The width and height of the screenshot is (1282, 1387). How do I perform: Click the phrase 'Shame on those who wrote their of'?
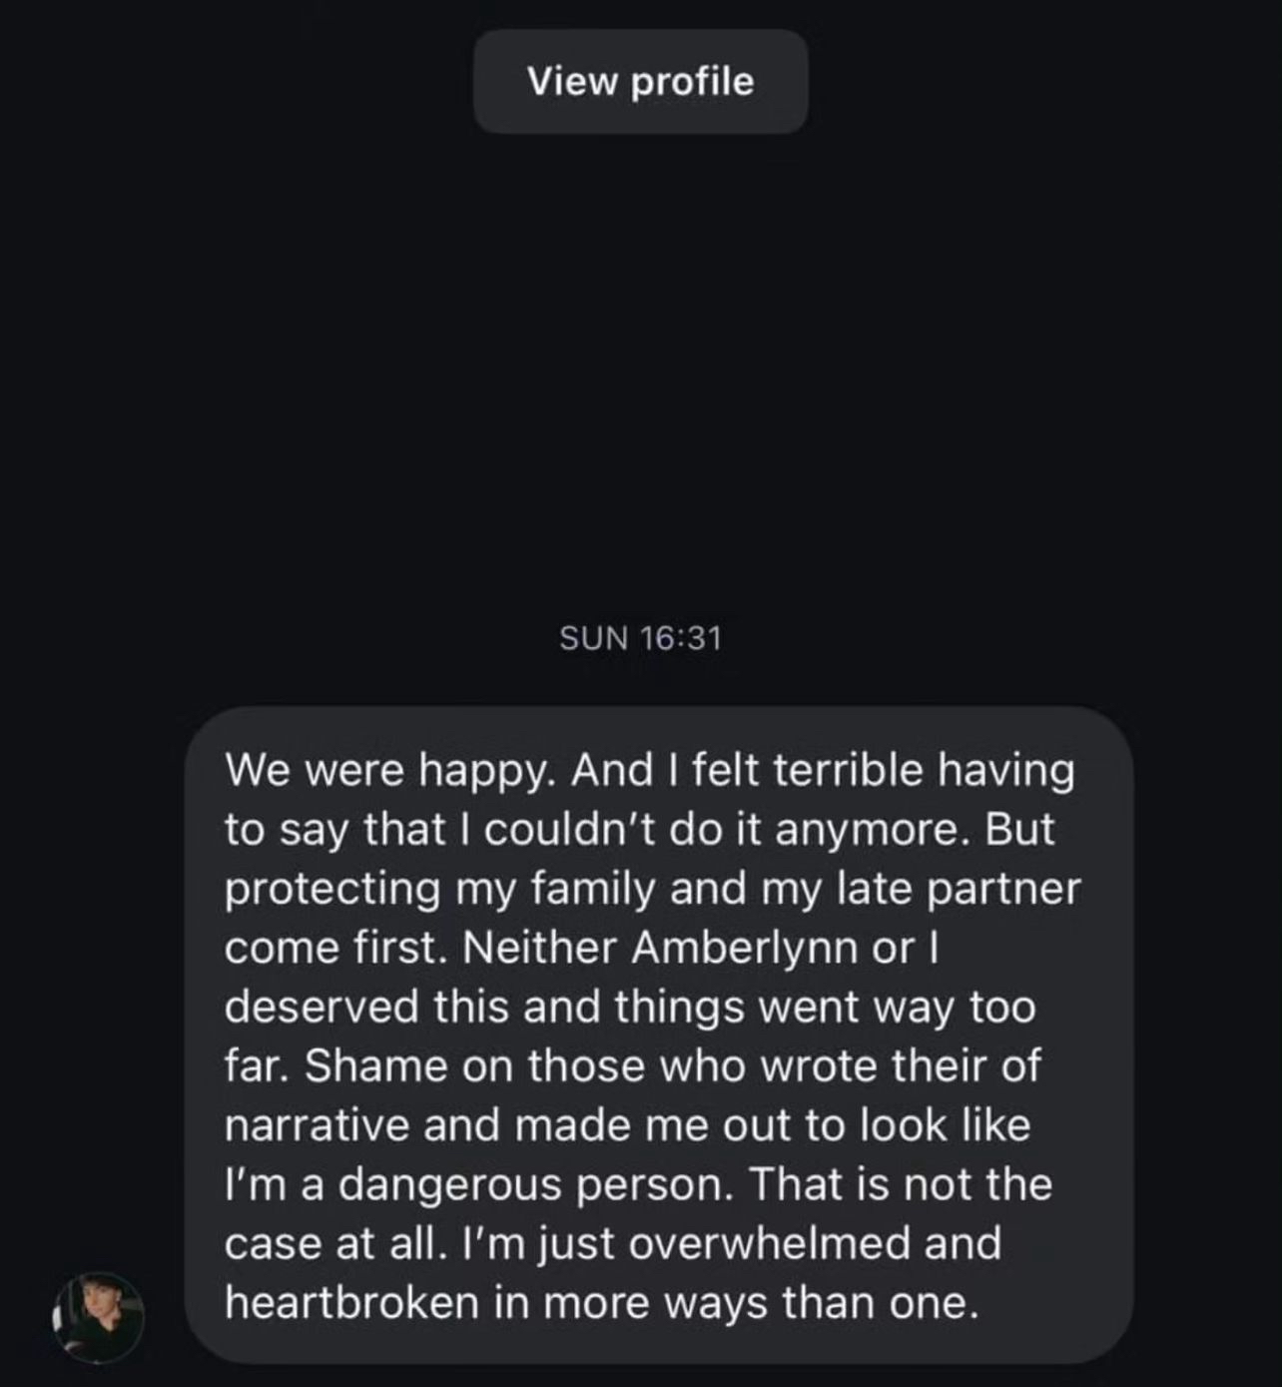tap(672, 1065)
